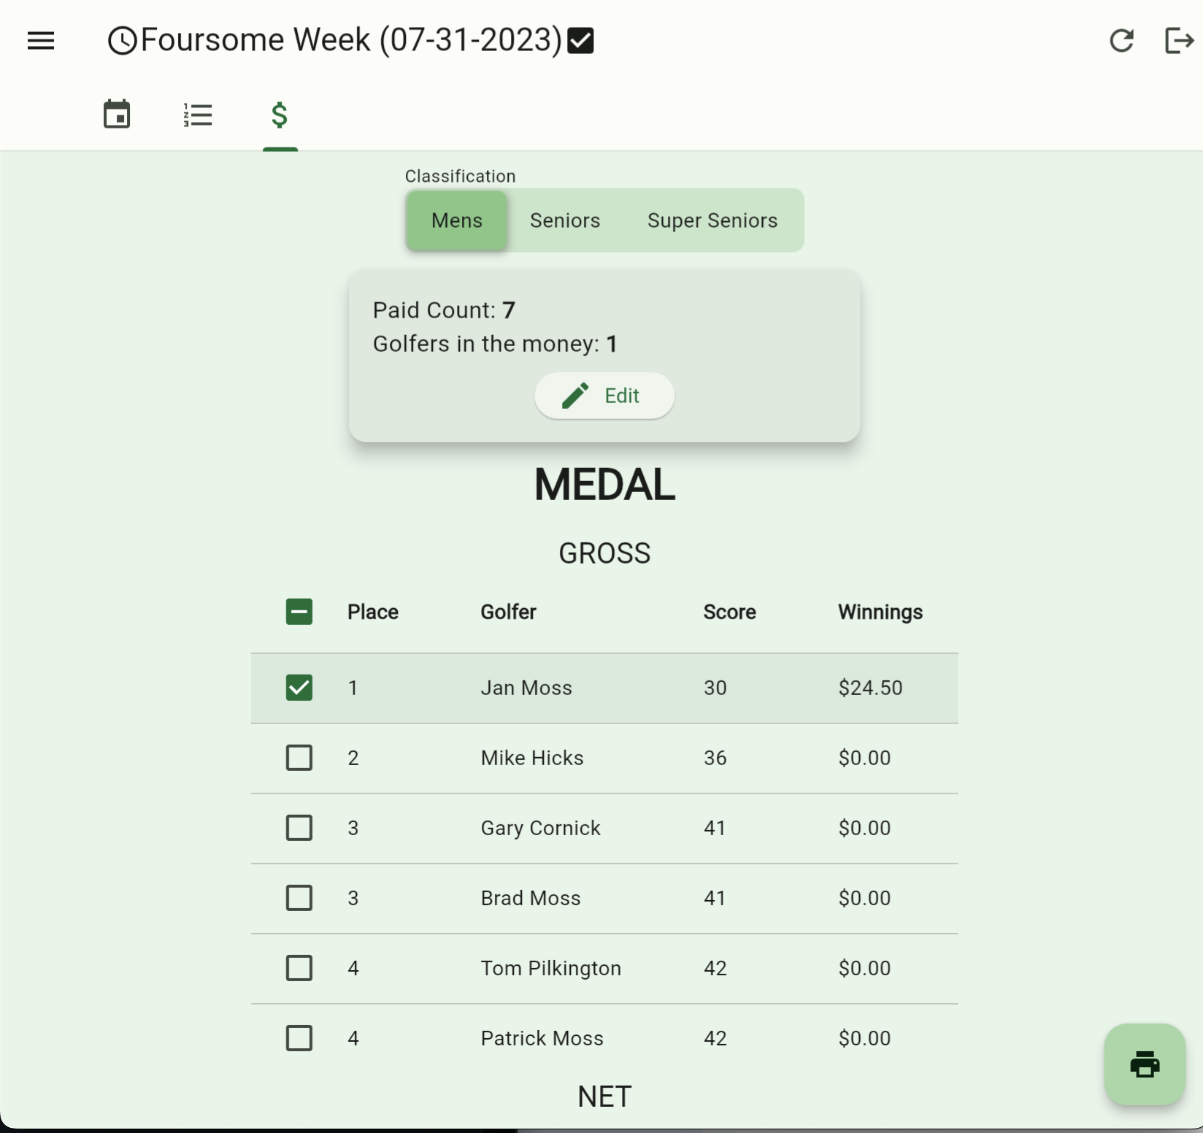Click the Edit button with pencil

(x=604, y=396)
